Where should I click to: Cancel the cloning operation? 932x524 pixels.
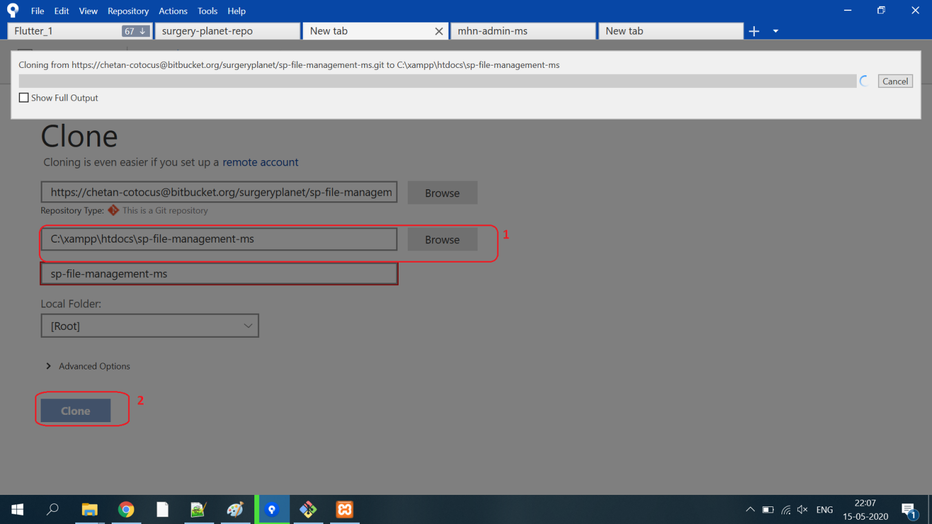coord(895,81)
